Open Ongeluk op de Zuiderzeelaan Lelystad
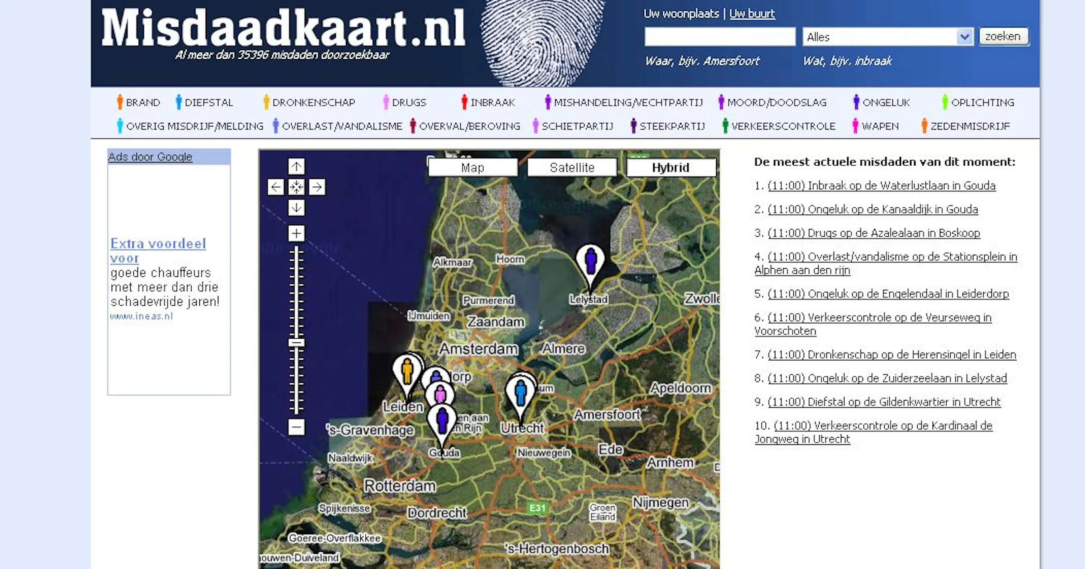 point(887,378)
